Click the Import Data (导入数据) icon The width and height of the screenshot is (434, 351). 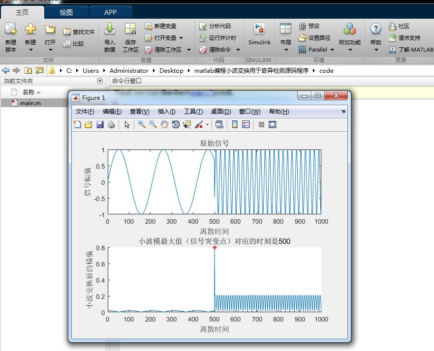[x=110, y=29]
